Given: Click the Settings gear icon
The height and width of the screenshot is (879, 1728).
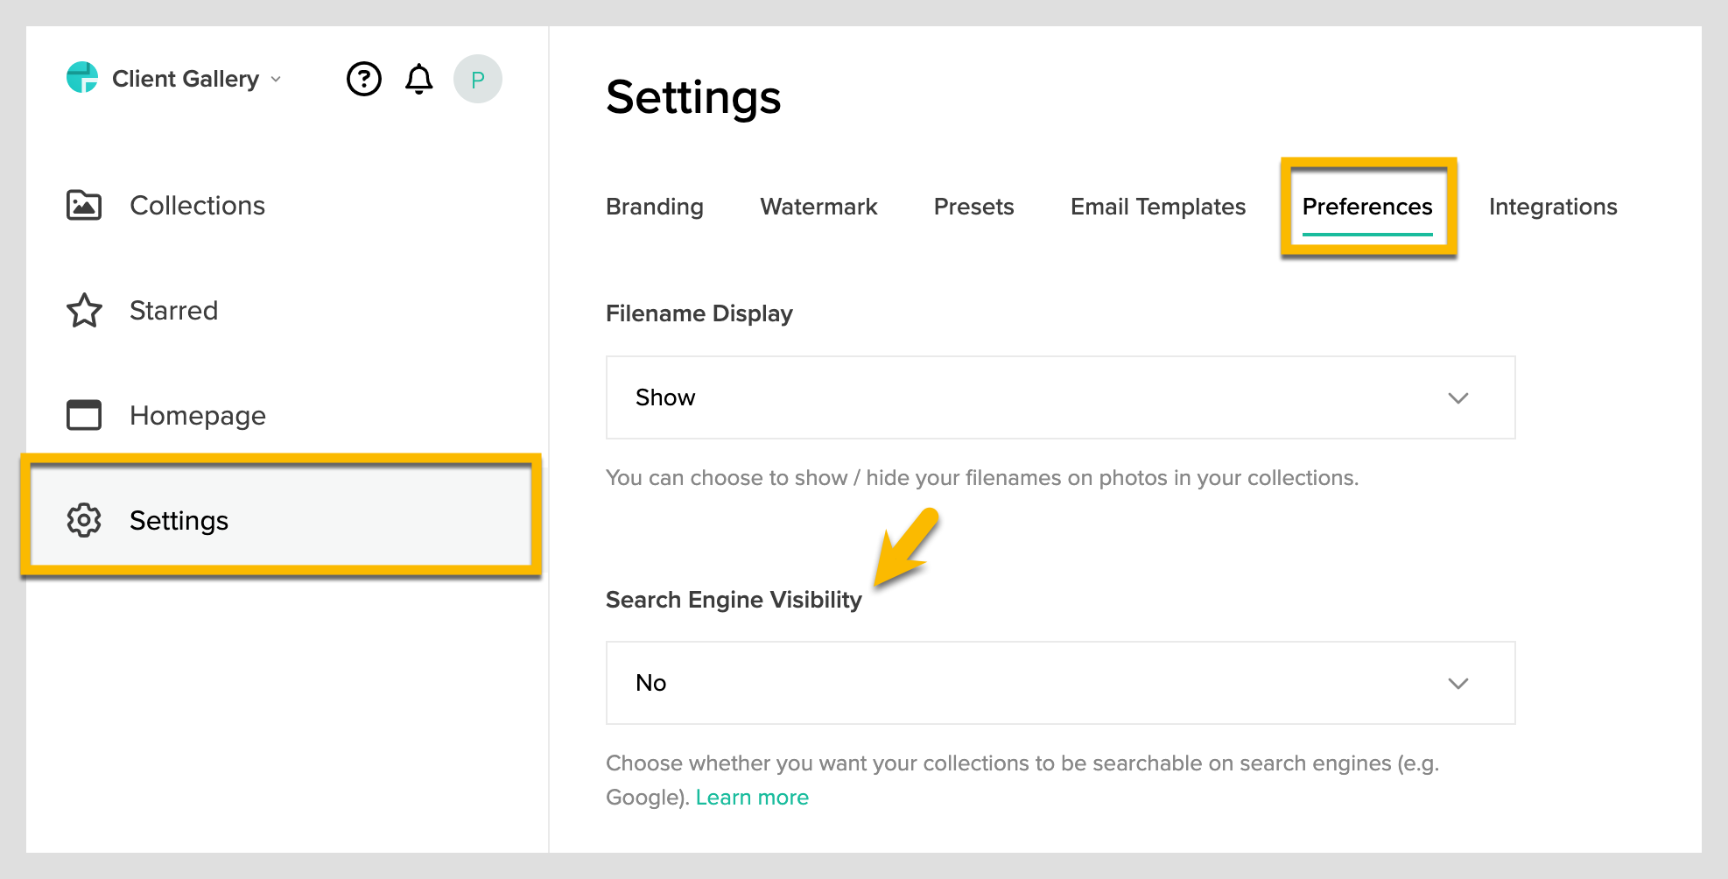Looking at the screenshot, I should [84, 520].
